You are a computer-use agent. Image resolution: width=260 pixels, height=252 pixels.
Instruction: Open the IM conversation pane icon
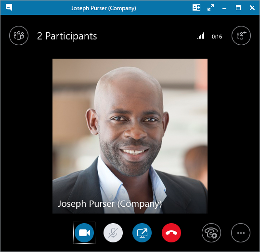(x=9, y=7)
